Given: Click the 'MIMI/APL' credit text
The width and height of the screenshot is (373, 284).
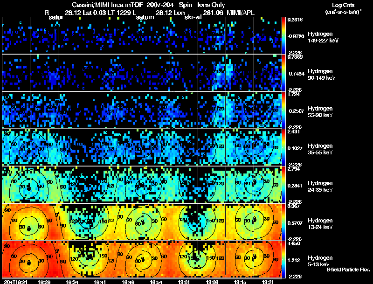Looking at the screenshot, I should (241, 13).
